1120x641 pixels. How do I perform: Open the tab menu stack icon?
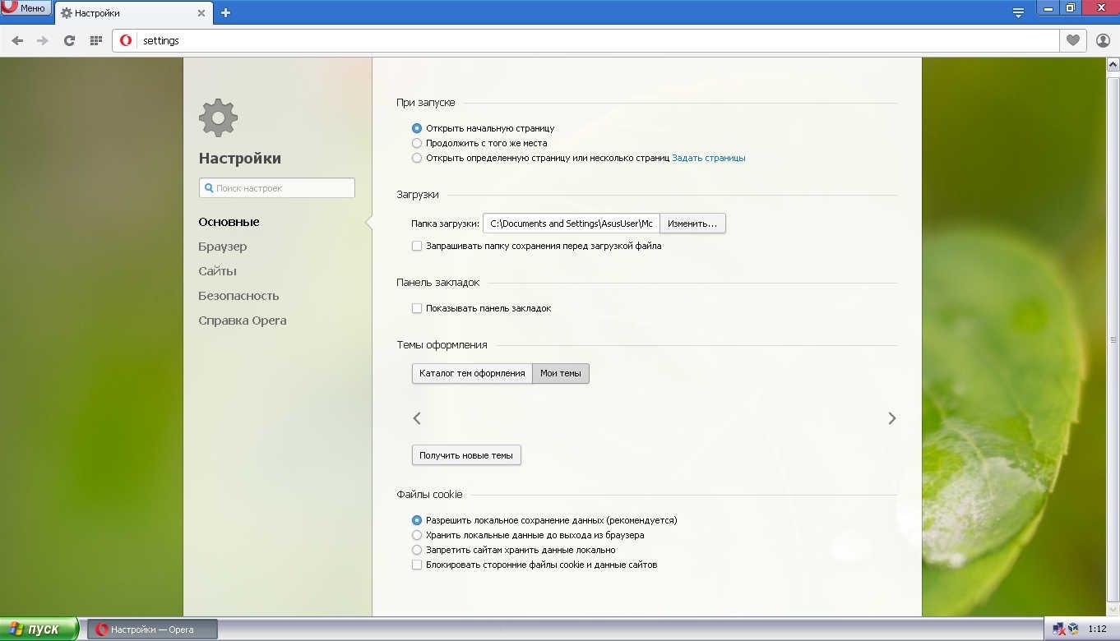coord(1018,12)
